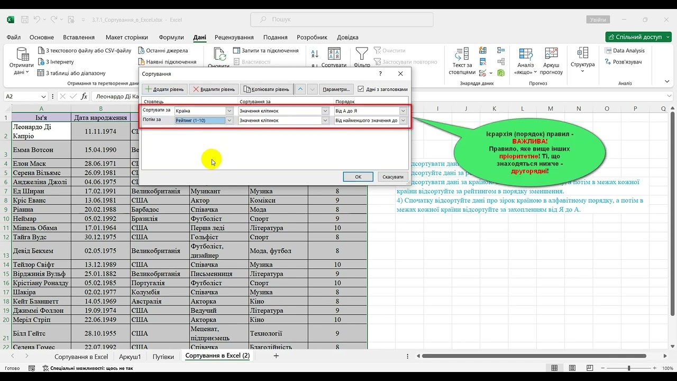Open Manage Data Model icon
This screenshot has height=381, width=677.
click(x=502, y=72)
